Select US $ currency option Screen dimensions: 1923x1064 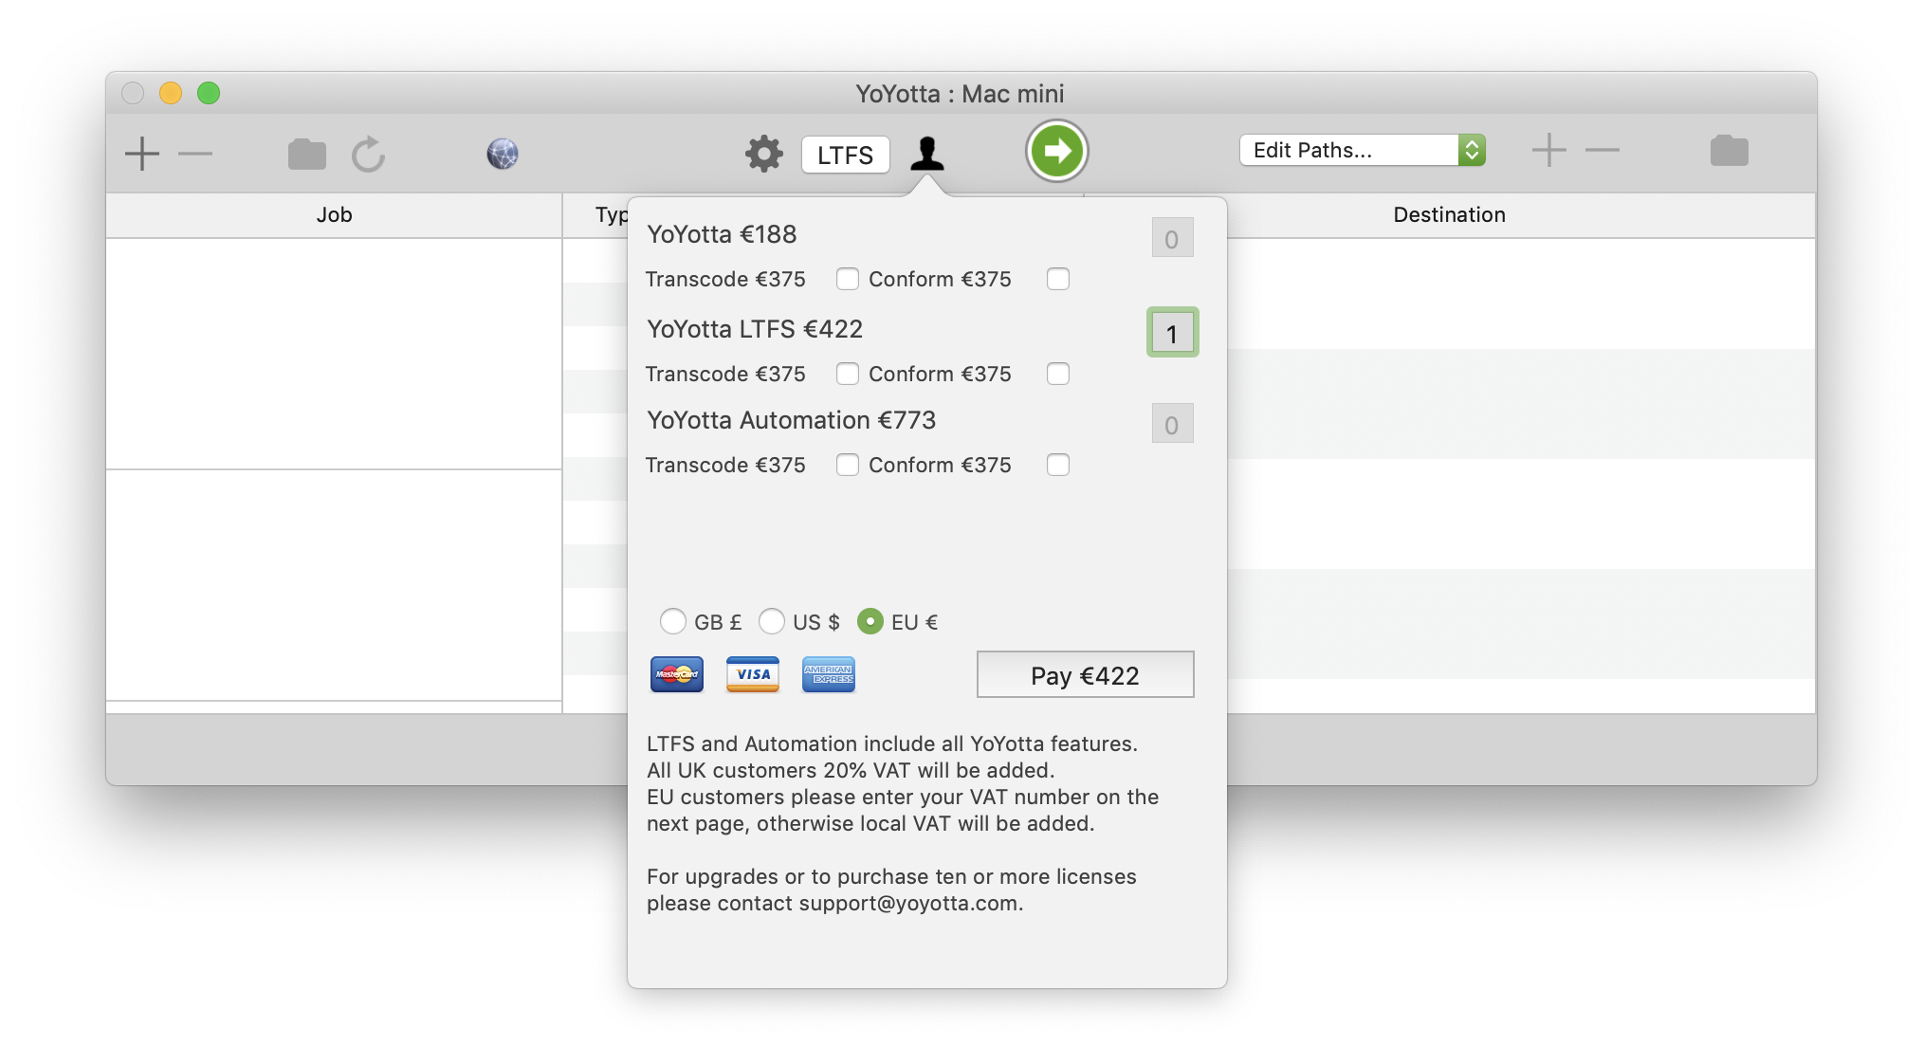pos(772,621)
